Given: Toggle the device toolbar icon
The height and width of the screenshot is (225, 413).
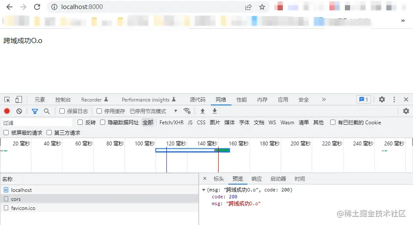Looking at the screenshot, I should point(19,99).
